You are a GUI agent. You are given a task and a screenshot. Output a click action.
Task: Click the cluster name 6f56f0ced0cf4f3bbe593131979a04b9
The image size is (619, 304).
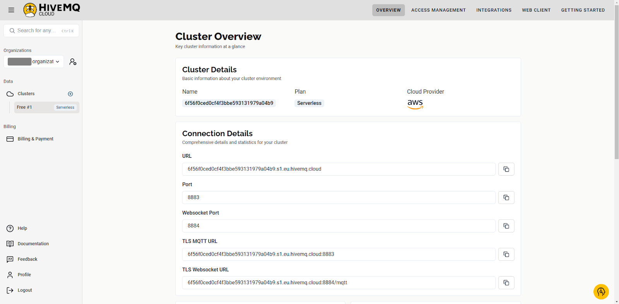coord(229,103)
